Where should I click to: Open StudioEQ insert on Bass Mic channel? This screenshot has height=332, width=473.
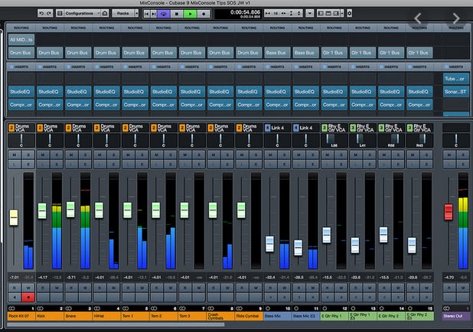(x=276, y=92)
